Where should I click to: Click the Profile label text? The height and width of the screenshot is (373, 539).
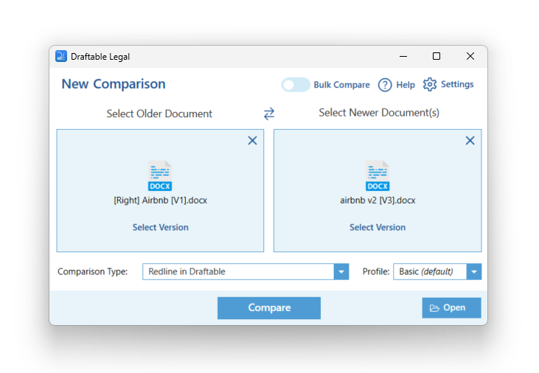coord(376,271)
